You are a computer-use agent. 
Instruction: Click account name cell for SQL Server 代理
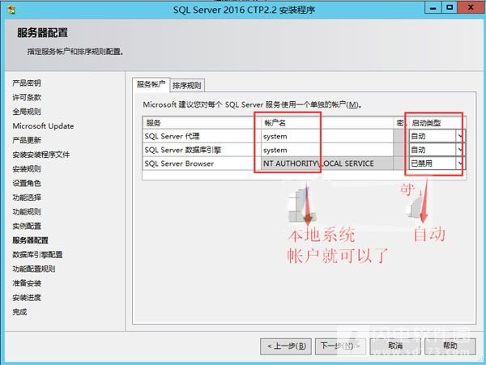click(x=326, y=136)
